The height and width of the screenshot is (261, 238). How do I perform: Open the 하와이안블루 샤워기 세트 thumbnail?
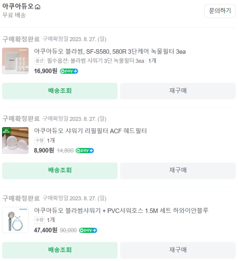click(15, 220)
